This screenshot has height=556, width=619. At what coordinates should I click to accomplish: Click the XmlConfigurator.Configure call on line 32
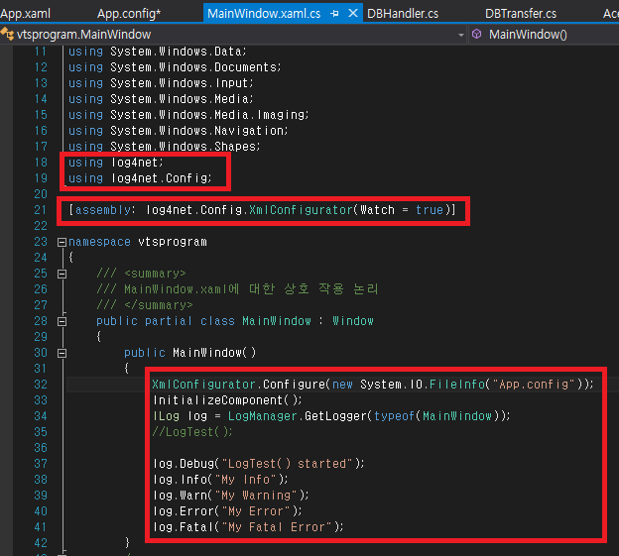point(373,385)
